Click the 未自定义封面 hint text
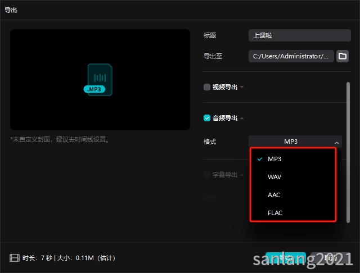360x273 pixels. coord(60,139)
